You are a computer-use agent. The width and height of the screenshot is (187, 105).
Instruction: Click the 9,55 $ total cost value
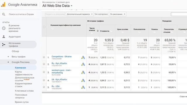[109, 40]
